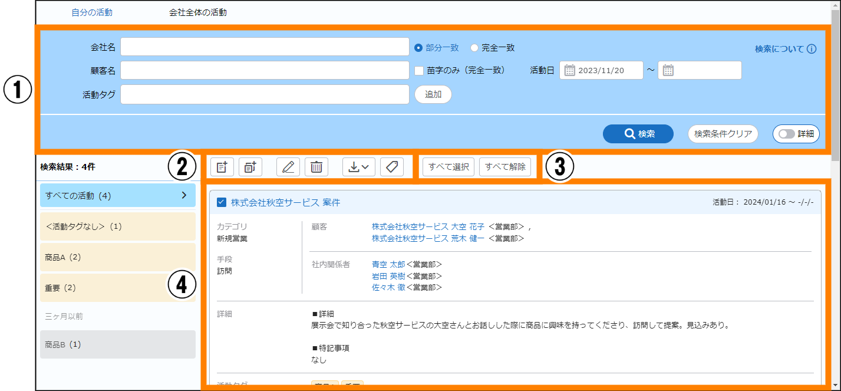This screenshot has height=391, width=841.
Task: Open the 活動日 start date calendar icon
Action: pos(569,70)
